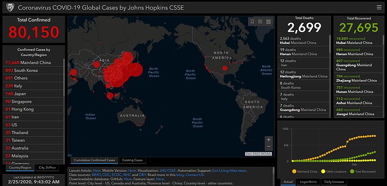Screen dimensions: 387x186
Task: Select 90 Singapore row
Action: point(33,101)
